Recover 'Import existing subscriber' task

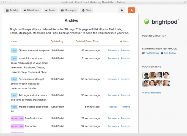[x=112, y=107]
